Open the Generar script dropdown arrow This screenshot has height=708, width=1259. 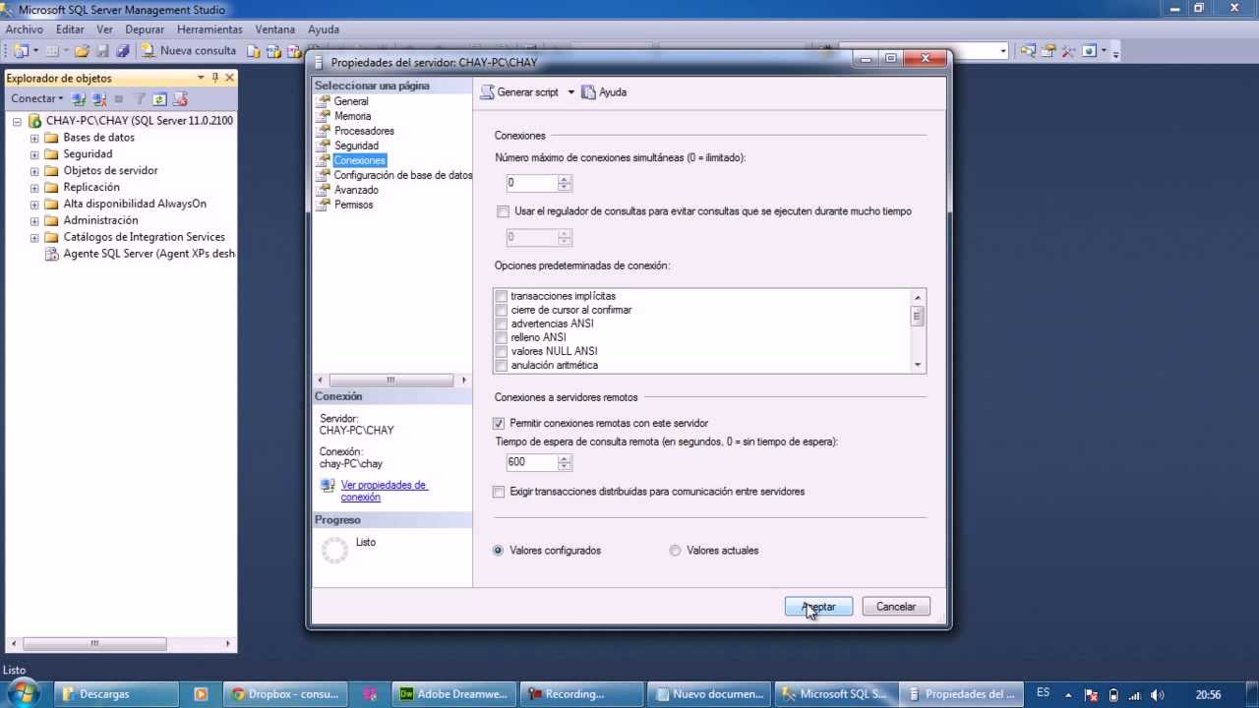coord(570,92)
